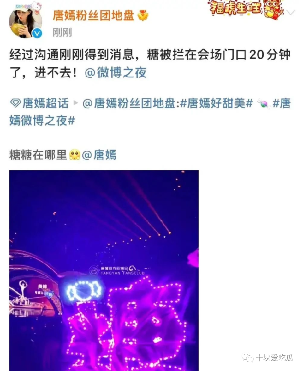Click the 十块爱吃瓜 WeChat watermark
Screen dimensions: 303x371
(268, 357)
